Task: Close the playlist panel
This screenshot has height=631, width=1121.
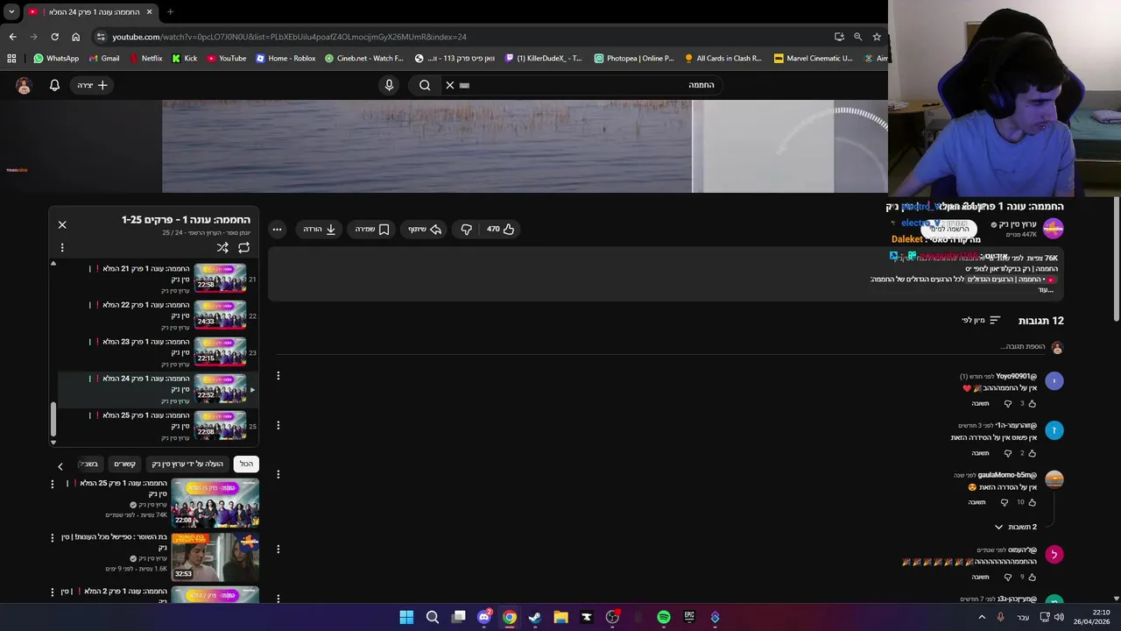Action: 62,225
